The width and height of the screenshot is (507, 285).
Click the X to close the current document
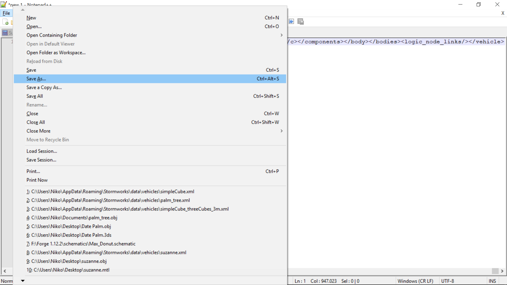coord(503,13)
